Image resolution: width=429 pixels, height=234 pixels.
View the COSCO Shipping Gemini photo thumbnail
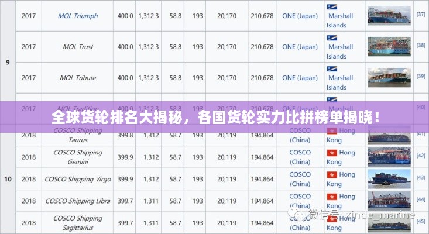point(389,157)
